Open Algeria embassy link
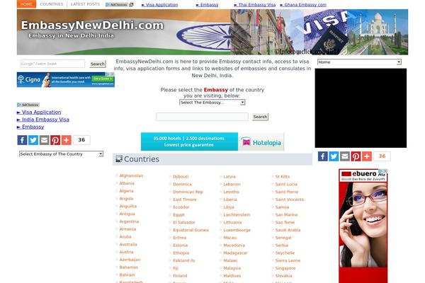425x283 pixels. (x=126, y=191)
